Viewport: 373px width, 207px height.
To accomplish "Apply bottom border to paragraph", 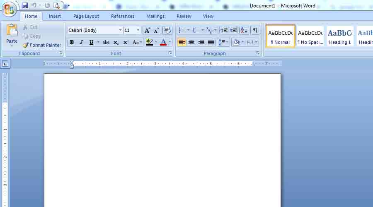I will pyautogui.click(x=250, y=42).
